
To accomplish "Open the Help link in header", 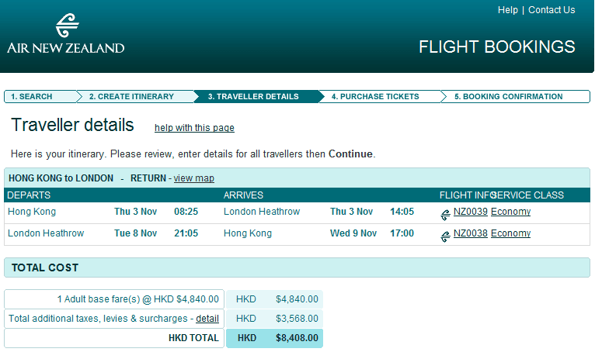I will [508, 10].
